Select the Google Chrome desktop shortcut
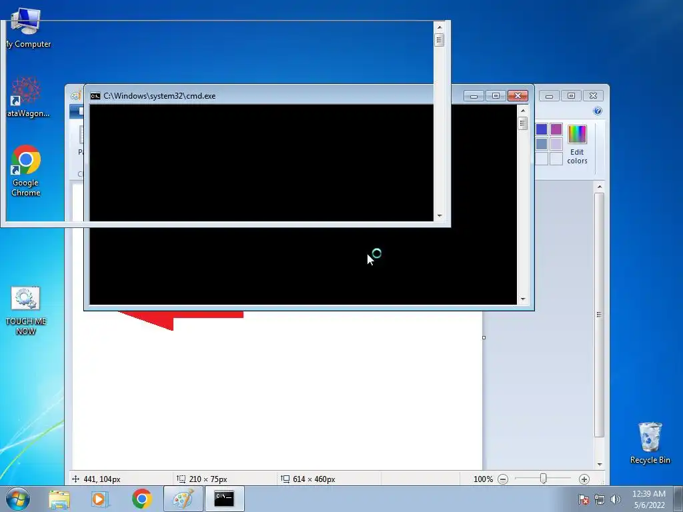 [26, 171]
